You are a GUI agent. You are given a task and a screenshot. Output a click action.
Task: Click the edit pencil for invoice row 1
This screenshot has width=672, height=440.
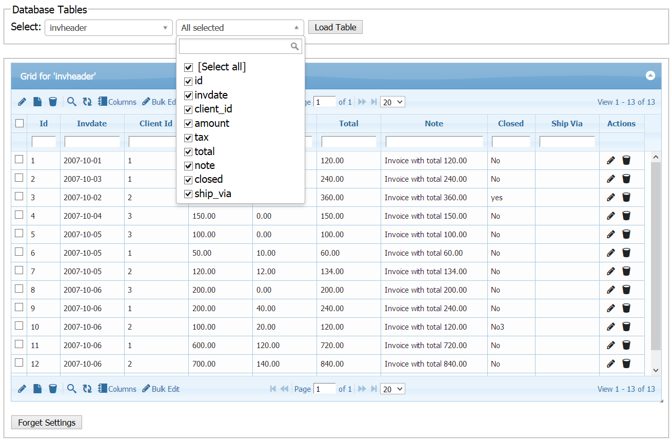pos(610,160)
